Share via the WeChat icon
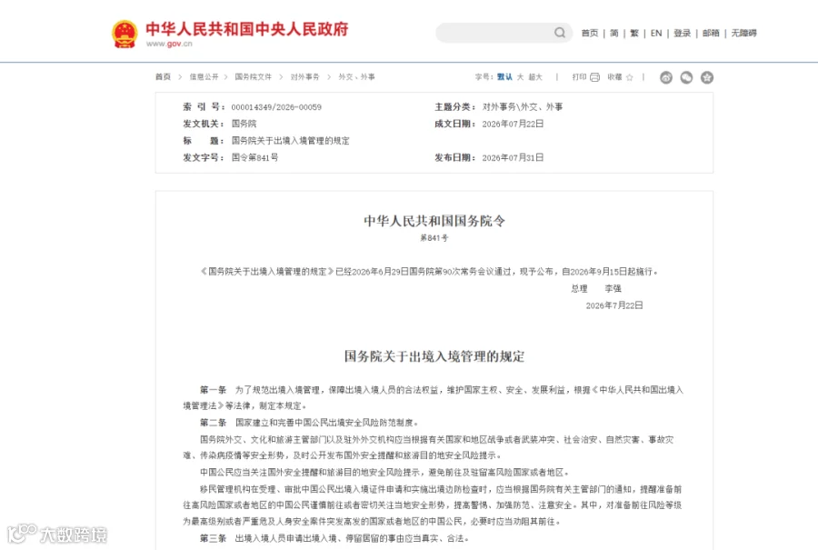Viewport: 818px width, 550px height. click(x=686, y=77)
